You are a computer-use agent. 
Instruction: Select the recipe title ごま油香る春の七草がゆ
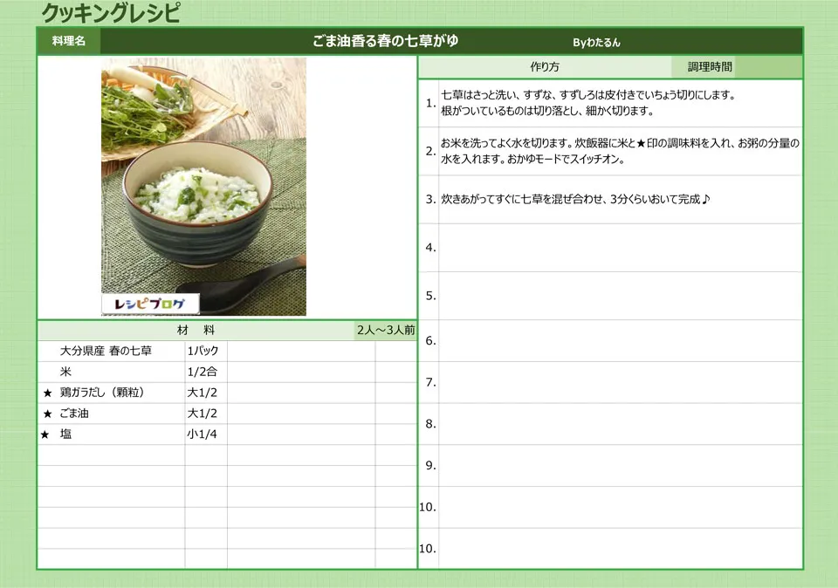[385, 41]
